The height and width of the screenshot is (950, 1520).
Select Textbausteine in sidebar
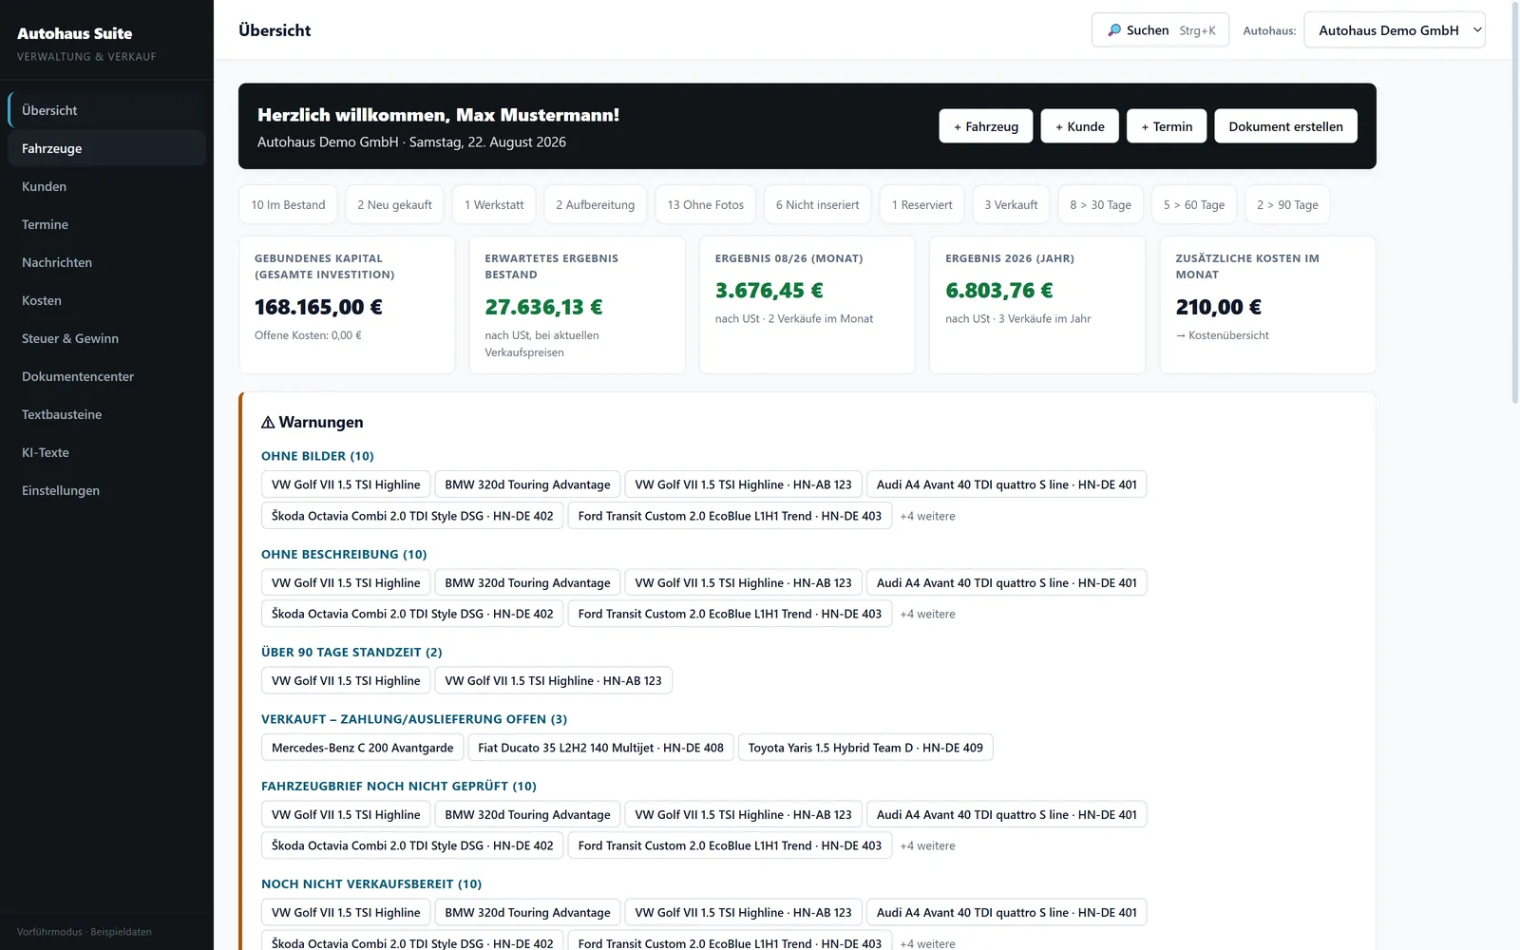coord(106,414)
